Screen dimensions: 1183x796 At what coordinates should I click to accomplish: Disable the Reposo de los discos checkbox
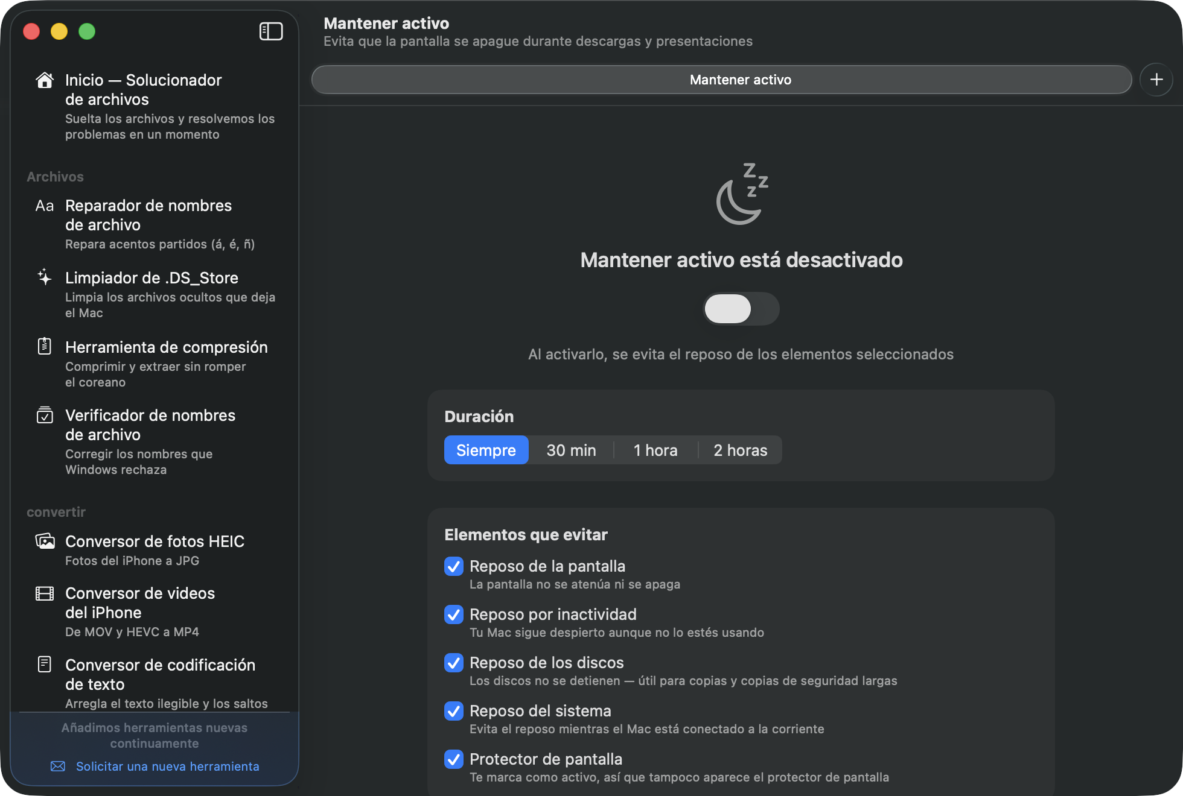tap(454, 663)
